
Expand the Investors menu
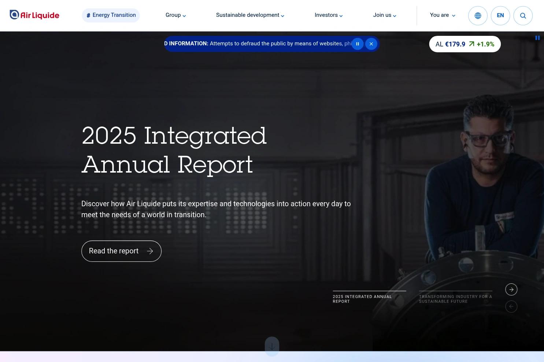[329, 15]
